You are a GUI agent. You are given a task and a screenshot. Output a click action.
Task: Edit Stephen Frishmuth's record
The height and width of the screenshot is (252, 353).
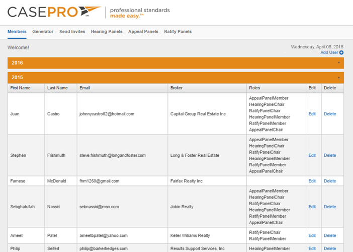[312, 155]
